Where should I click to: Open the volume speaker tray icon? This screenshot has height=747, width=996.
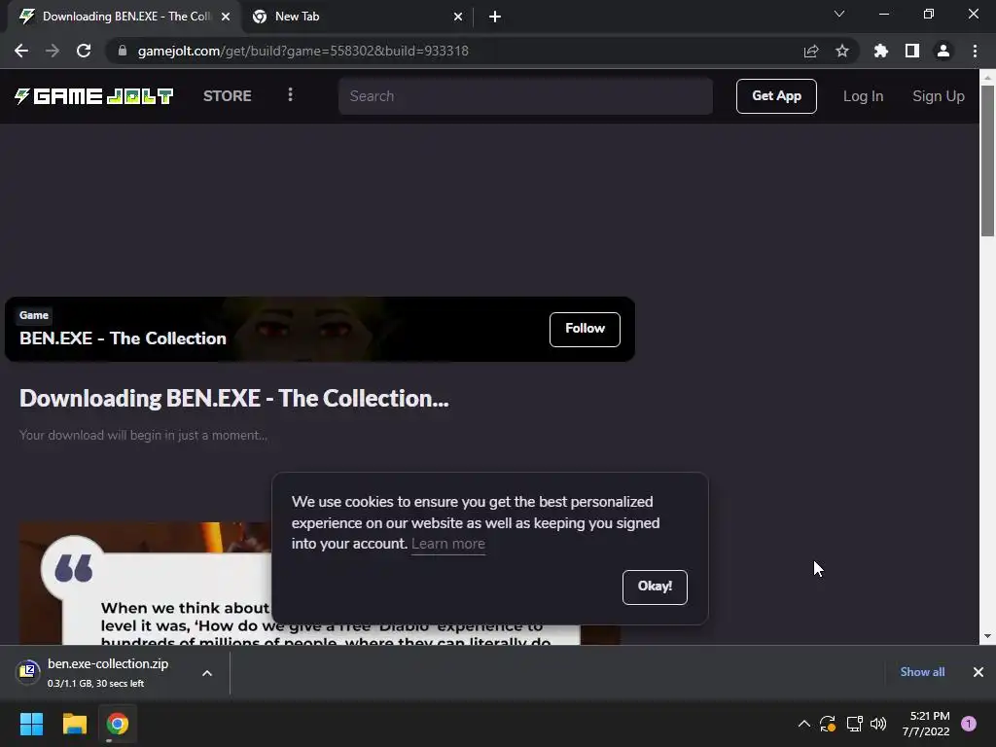(x=878, y=724)
